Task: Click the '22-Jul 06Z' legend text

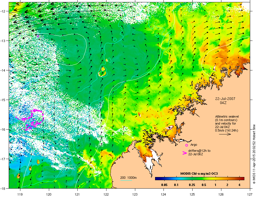Action: point(195,154)
